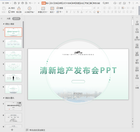Screen dimensions: 140x132
Task: Click the notes icon in the status bar
Action: tap(27, 130)
